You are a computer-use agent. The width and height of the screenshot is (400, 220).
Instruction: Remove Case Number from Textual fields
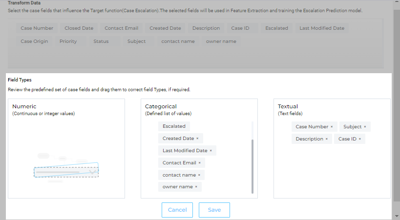(x=332, y=127)
